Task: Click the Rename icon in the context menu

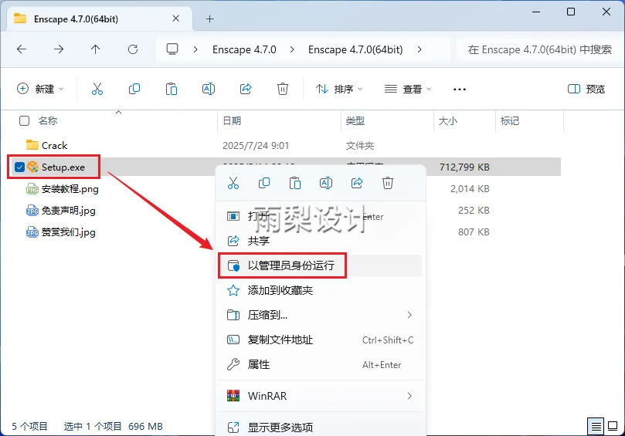Action: 326,183
